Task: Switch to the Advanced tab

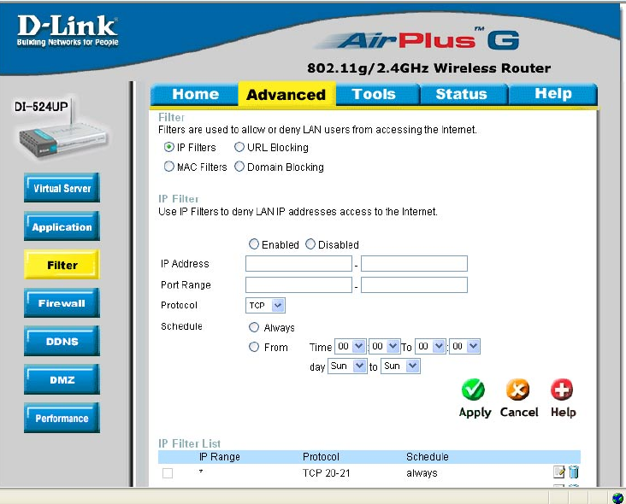Action: (x=286, y=95)
